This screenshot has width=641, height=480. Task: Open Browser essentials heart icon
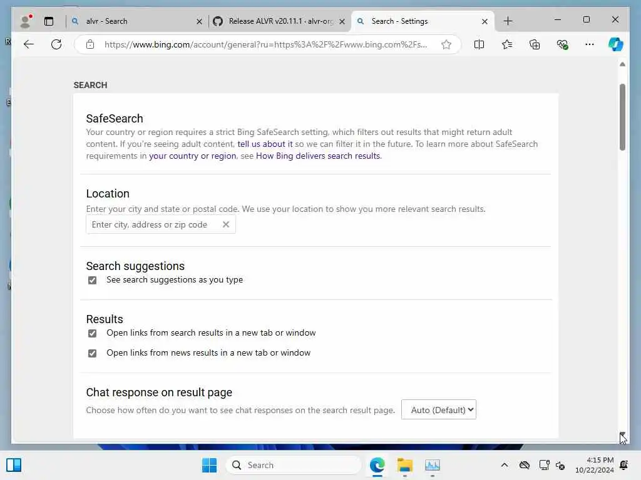[563, 44]
